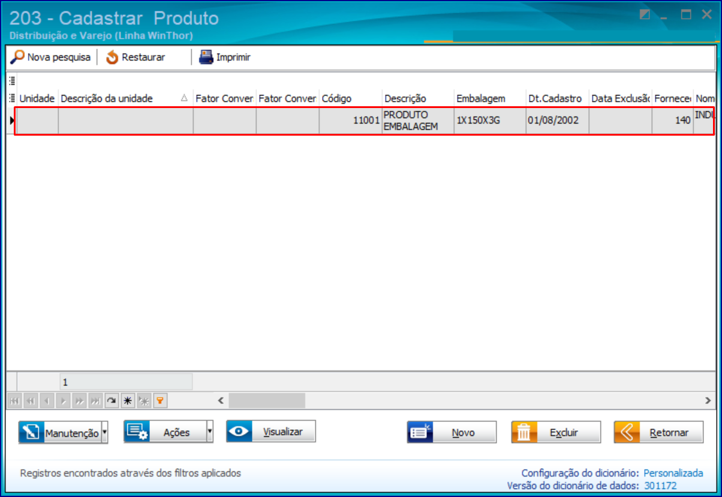Click the go-to-bookmark asterisk navigator icon
Viewport: 722px width, 497px height.
[x=144, y=400]
